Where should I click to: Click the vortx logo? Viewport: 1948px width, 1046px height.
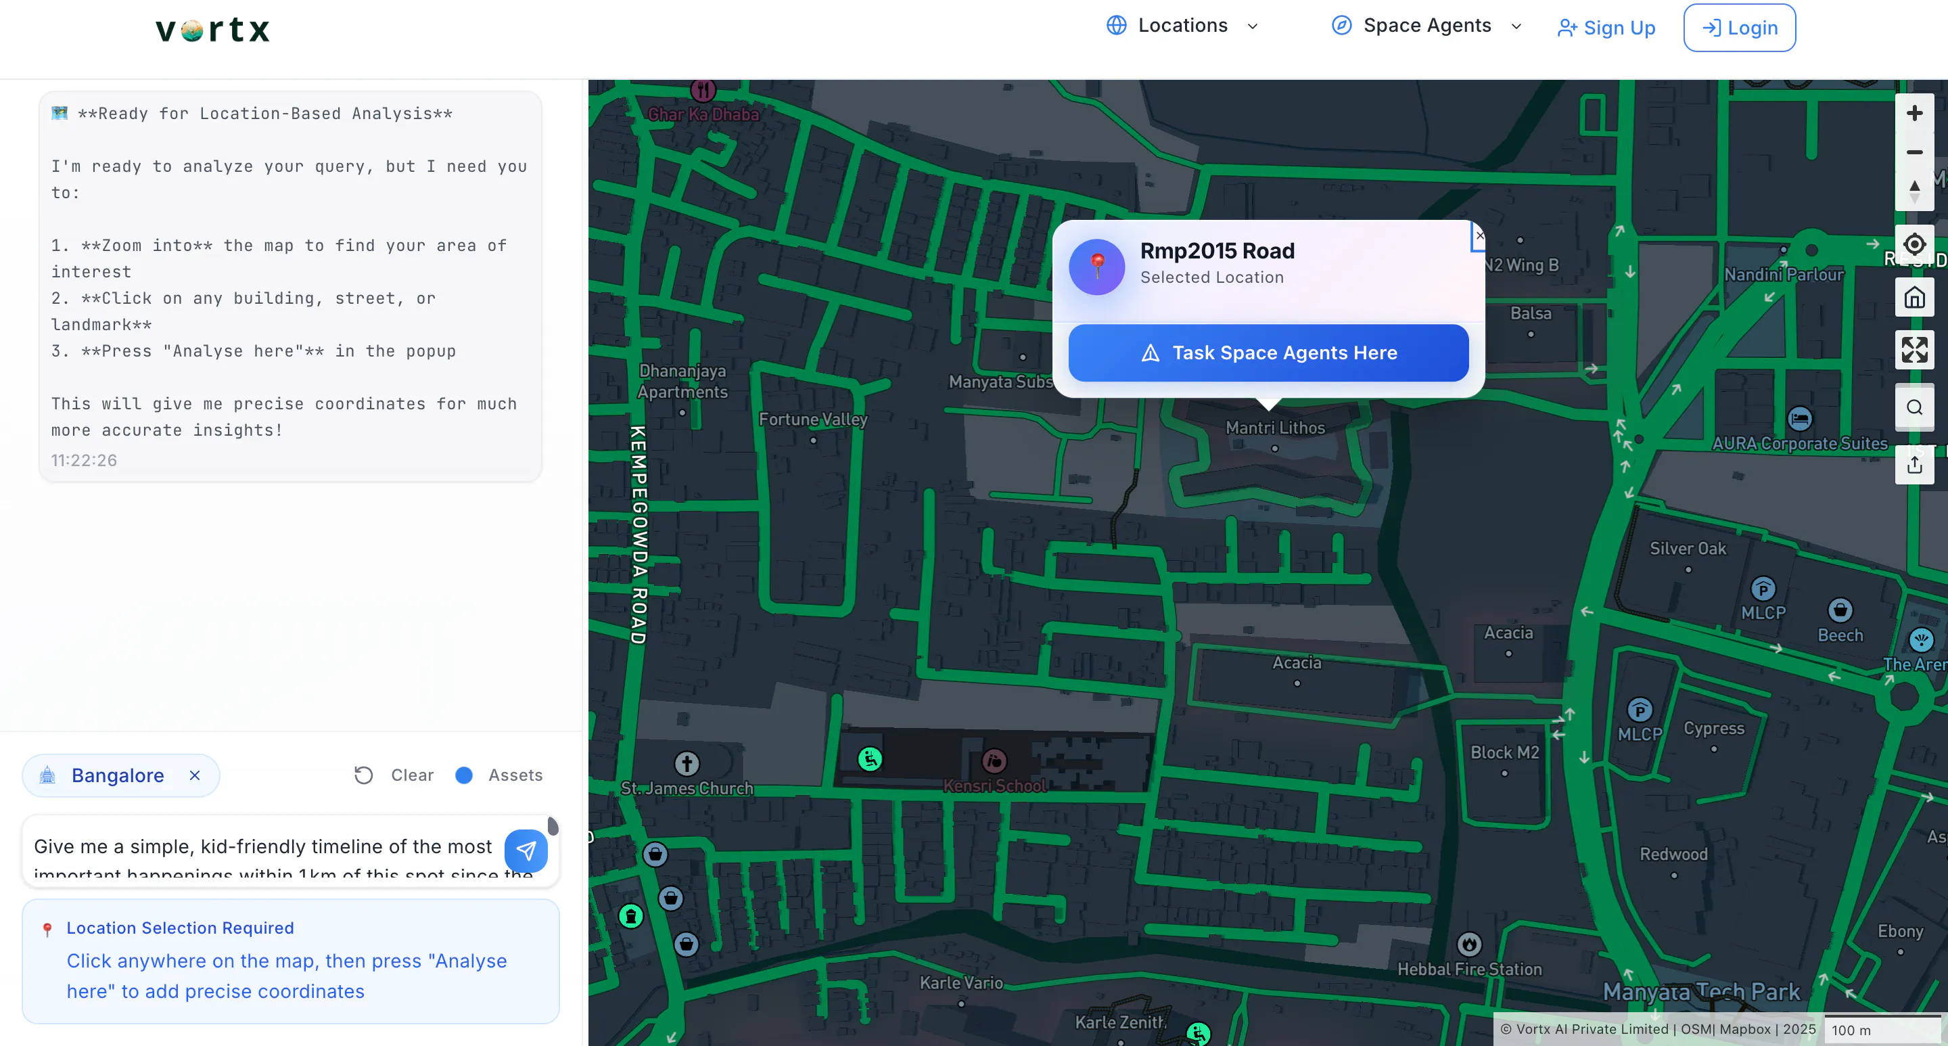(x=212, y=30)
